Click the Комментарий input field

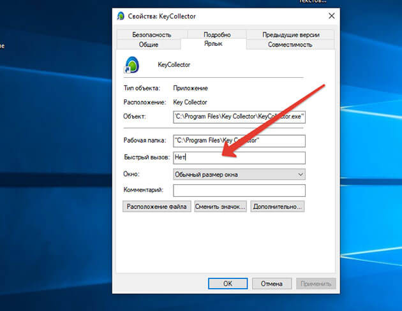239,190
